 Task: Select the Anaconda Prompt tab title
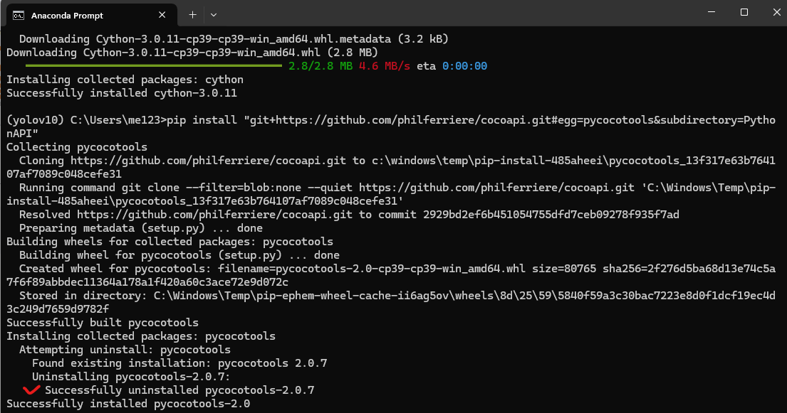(67, 16)
